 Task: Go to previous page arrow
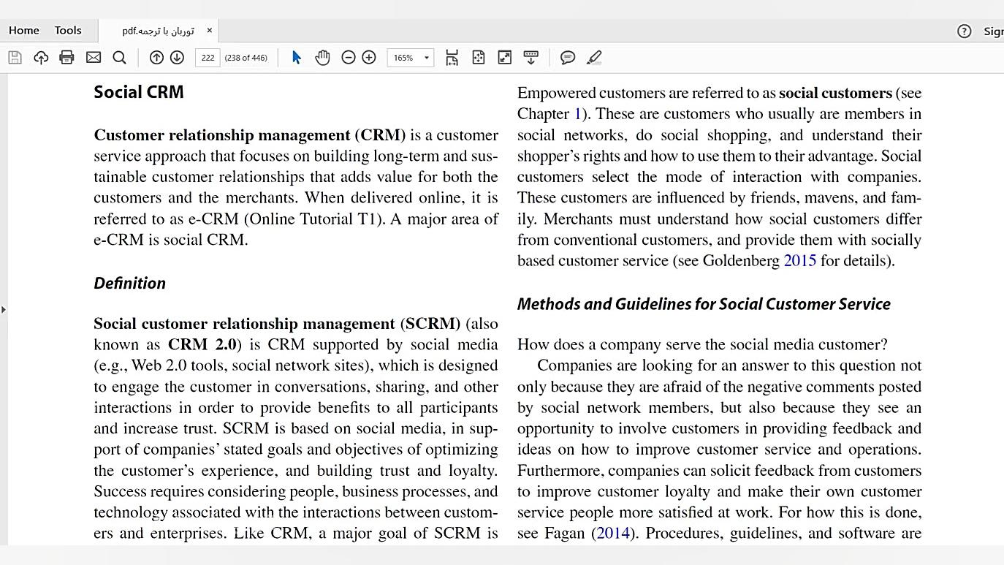(x=156, y=57)
